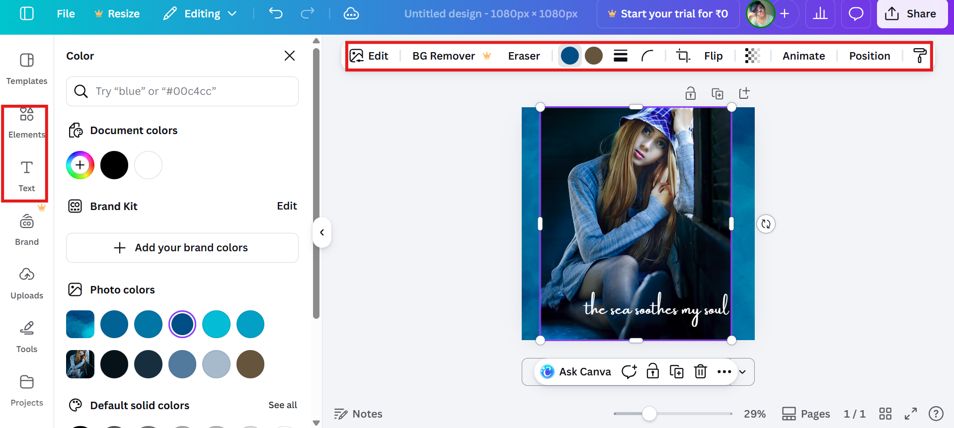Click the Animate button
Screen dimensions: 954x428
click(x=803, y=56)
